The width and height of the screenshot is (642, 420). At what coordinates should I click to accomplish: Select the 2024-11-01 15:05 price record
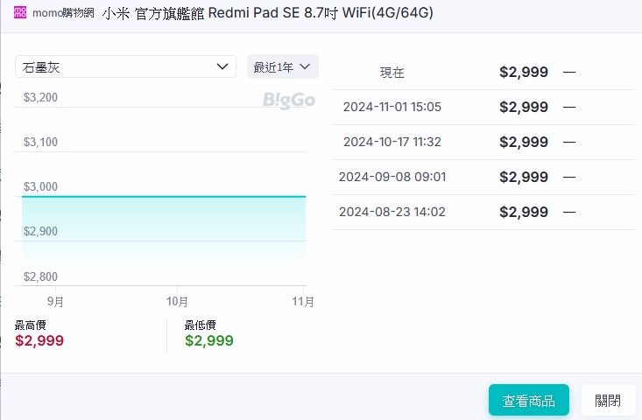point(483,107)
